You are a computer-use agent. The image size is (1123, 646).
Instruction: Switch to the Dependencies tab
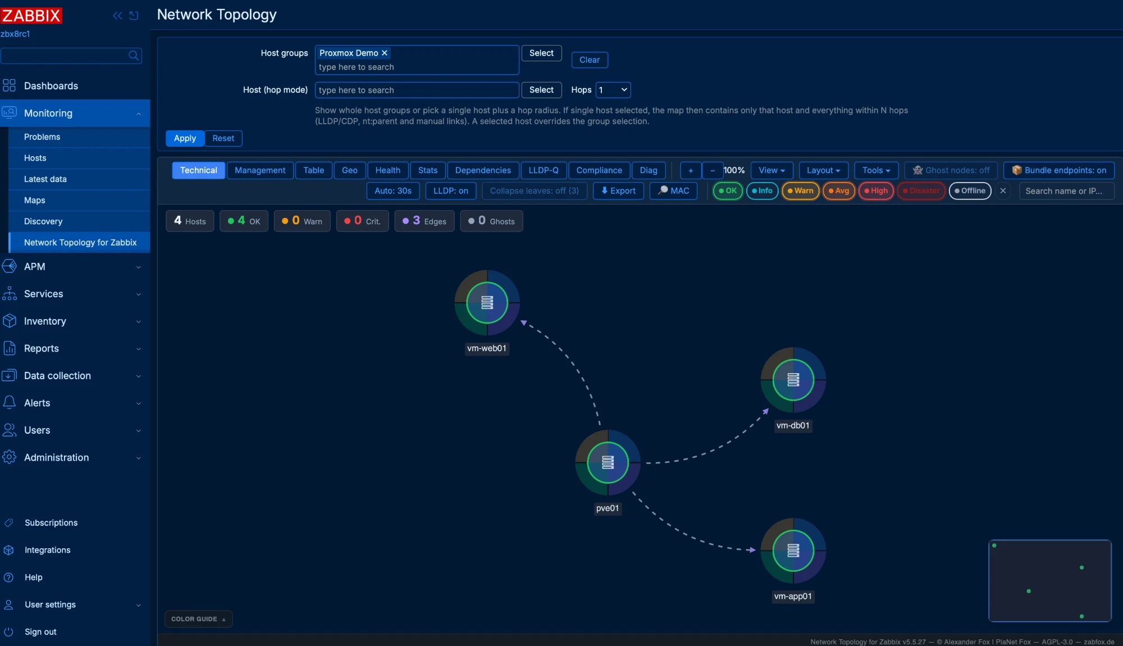[483, 171]
